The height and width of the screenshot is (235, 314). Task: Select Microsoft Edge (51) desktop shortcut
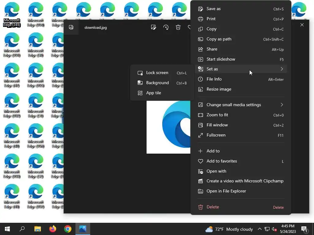pyautogui.click(x=36, y=105)
